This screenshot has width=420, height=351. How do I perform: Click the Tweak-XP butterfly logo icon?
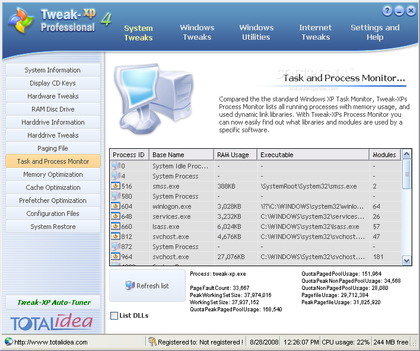tap(21, 20)
